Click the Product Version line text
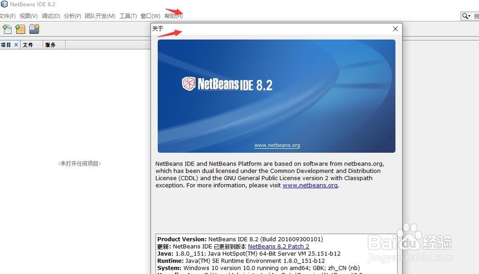Viewport: 479px width, 274px height. (240, 239)
